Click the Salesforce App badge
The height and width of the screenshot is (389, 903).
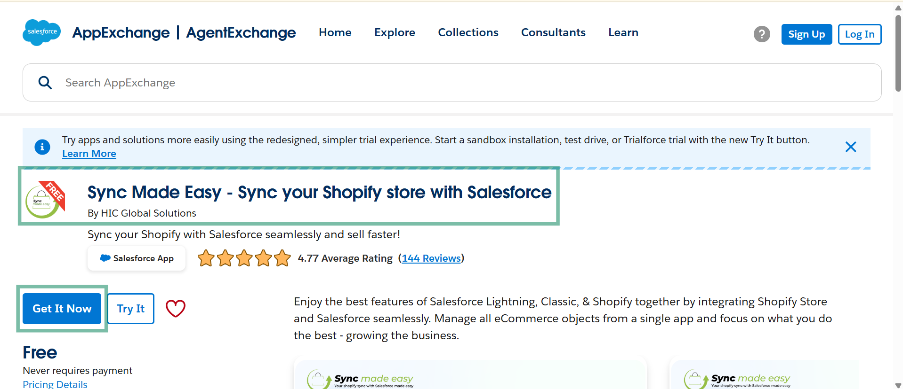137,258
